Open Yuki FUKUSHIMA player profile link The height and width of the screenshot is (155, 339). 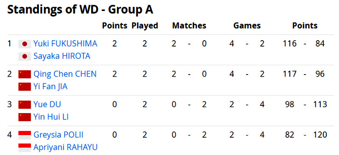tap(65, 44)
